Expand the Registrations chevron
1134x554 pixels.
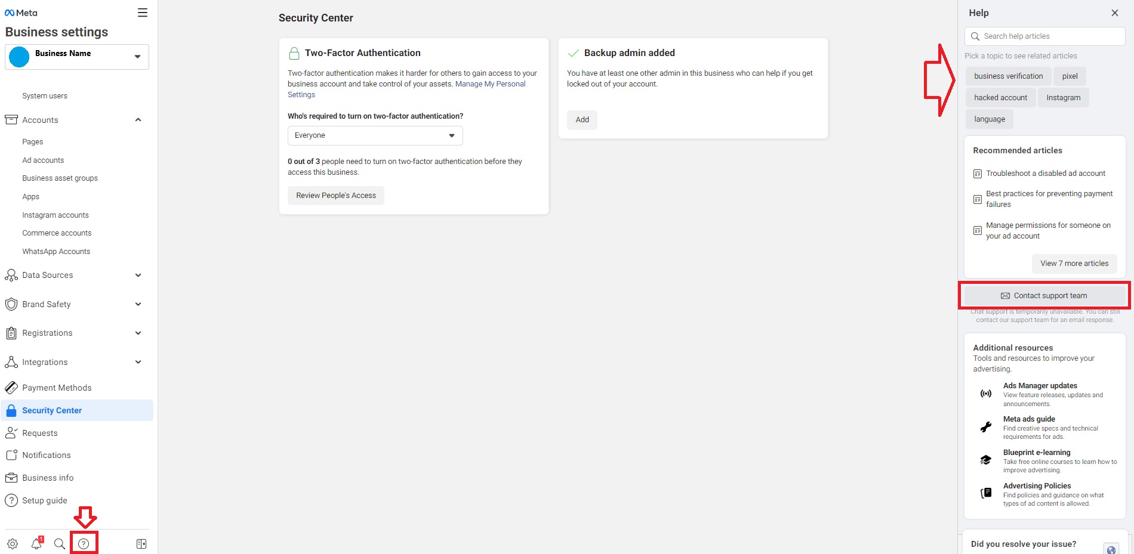pos(138,333)
